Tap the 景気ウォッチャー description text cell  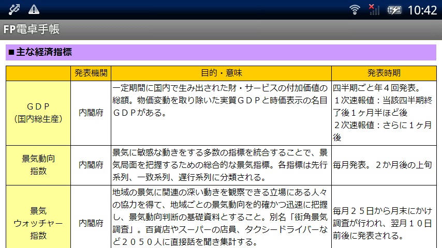pyautogui.click(x=221, y=217)
